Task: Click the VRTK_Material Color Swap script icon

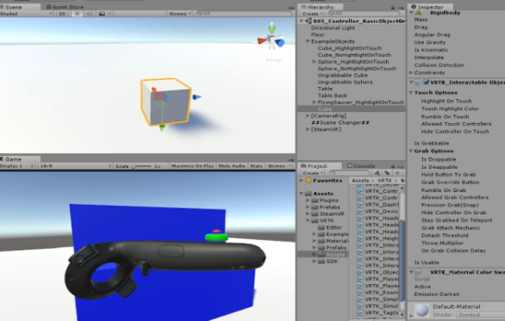Action: pos(418,272)
